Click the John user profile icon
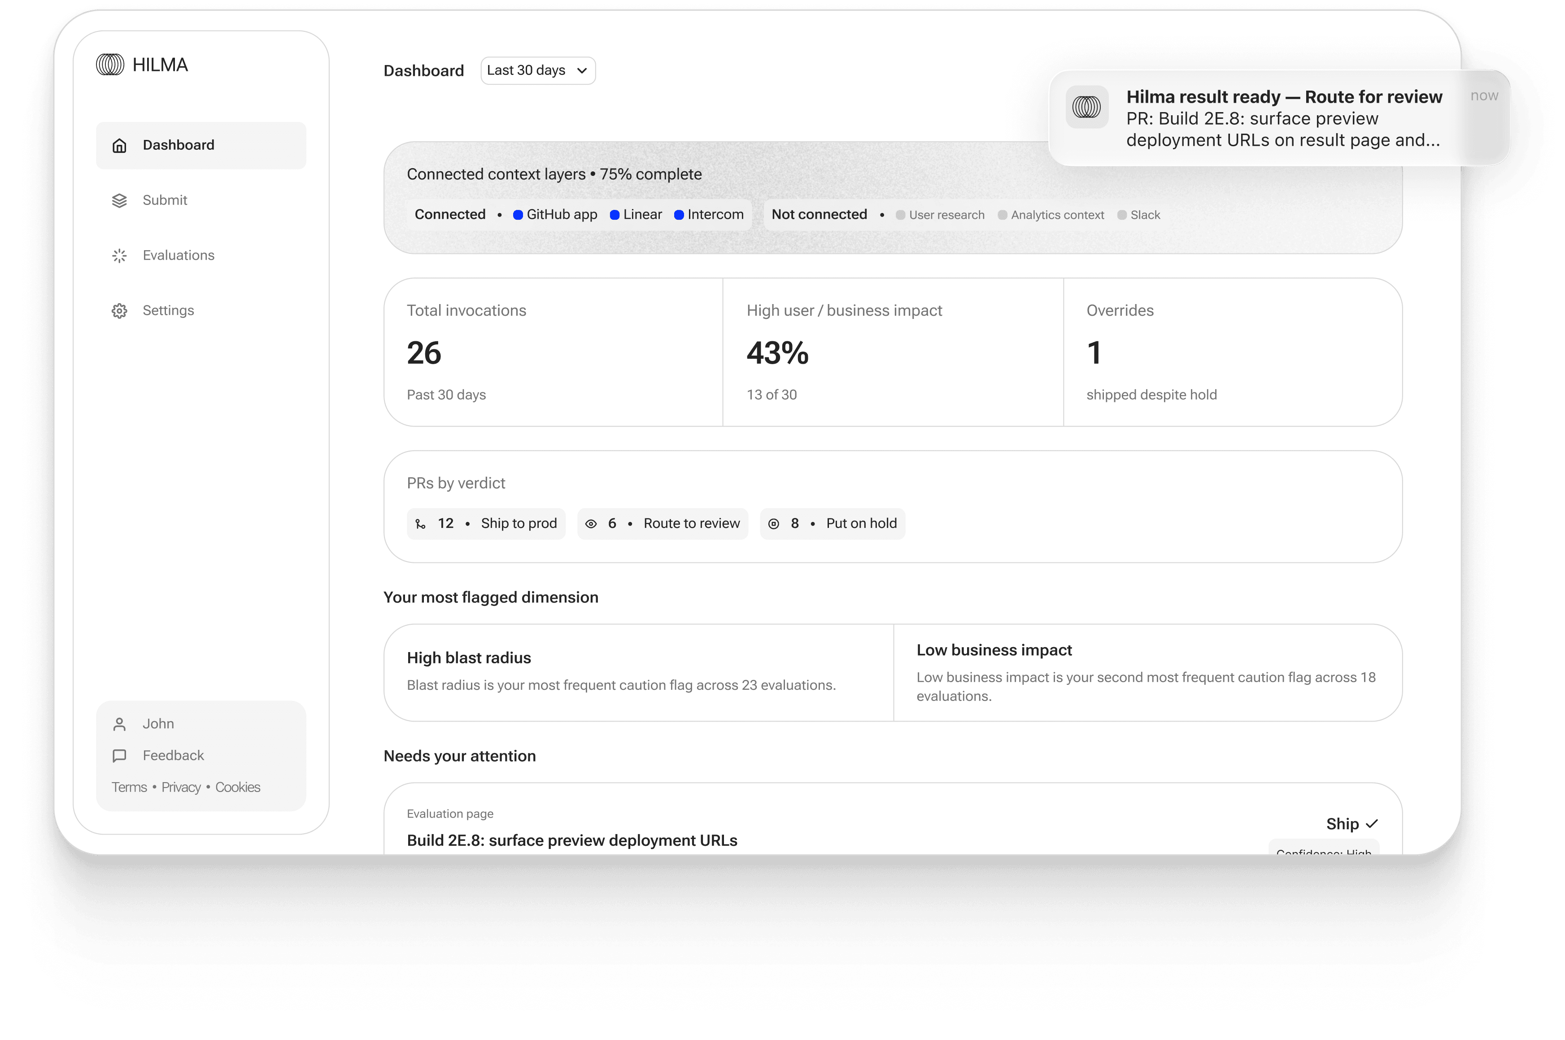Image resolution: width=1565 pixels, height=1040 pixels. click(x=119, y=724)
